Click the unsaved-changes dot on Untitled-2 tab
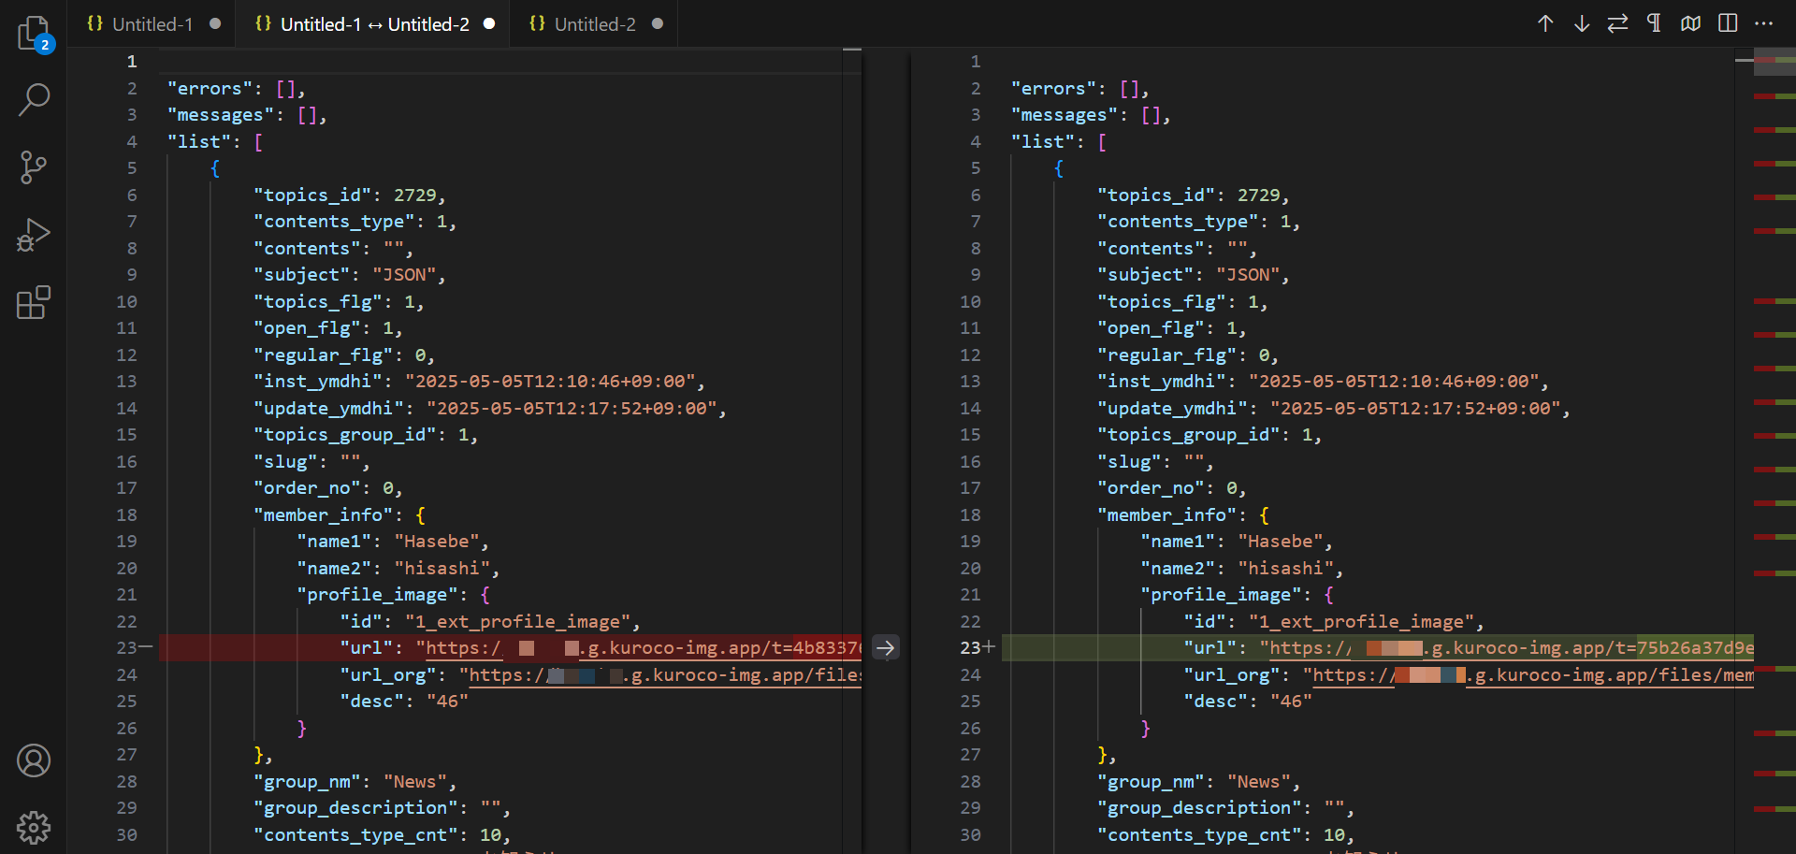 658,24
